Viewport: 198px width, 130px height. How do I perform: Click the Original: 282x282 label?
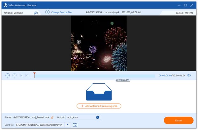[14, 13]
